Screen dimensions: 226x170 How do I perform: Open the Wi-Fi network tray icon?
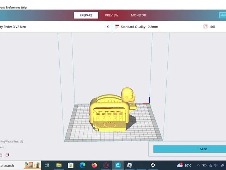point(210,165)
